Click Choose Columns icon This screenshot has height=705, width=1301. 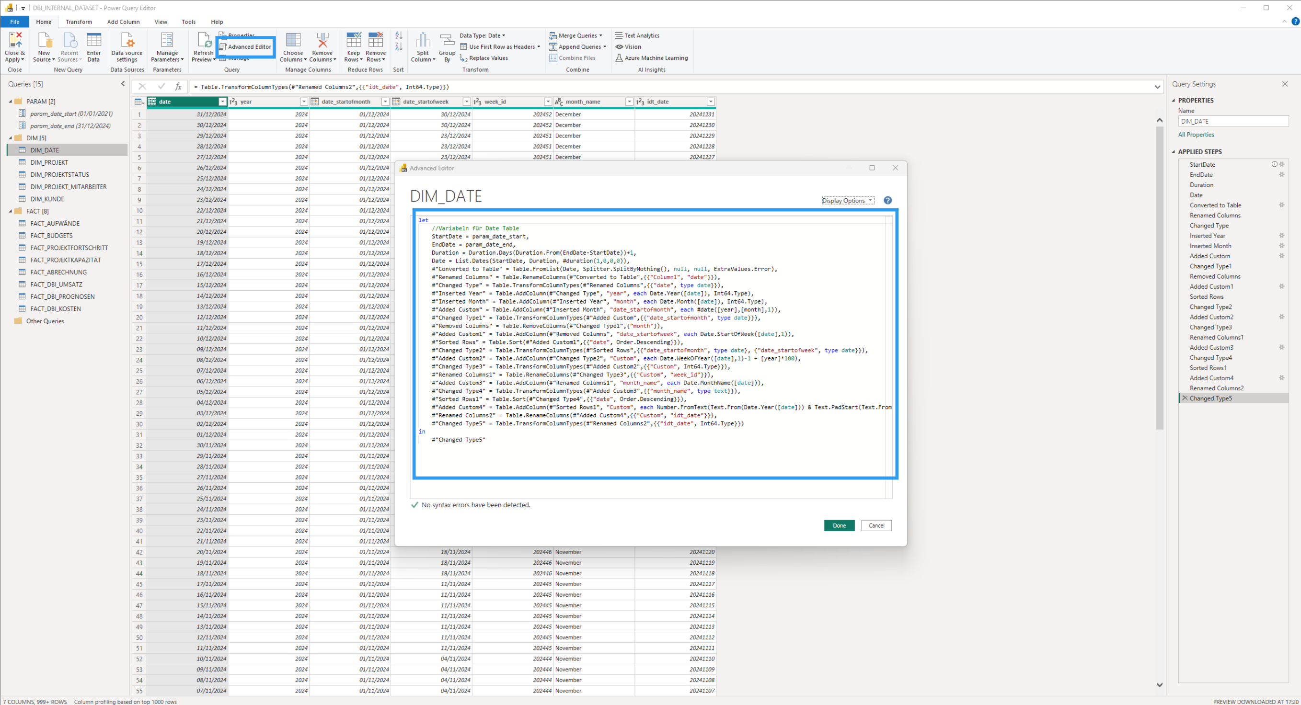293,40
